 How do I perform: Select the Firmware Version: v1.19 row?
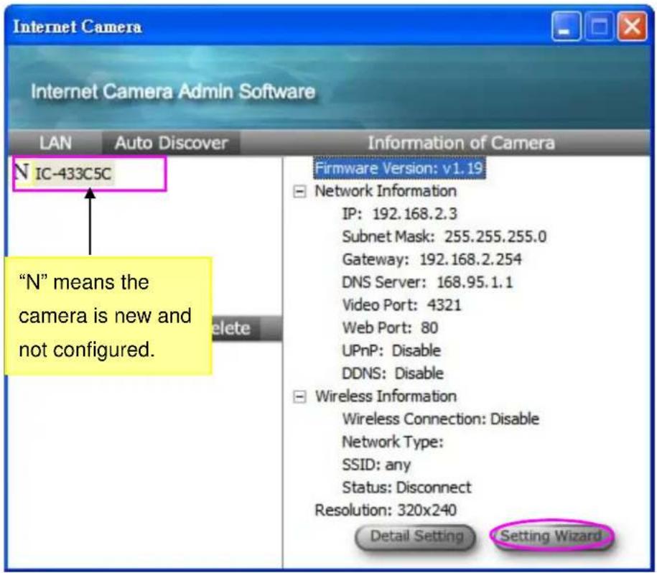(399, 168)
